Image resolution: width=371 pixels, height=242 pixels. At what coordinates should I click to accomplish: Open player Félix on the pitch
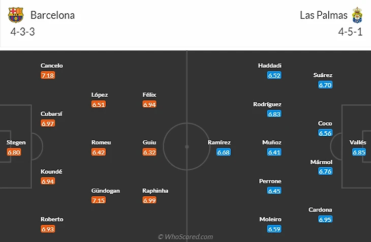click(x=149, y=95)
